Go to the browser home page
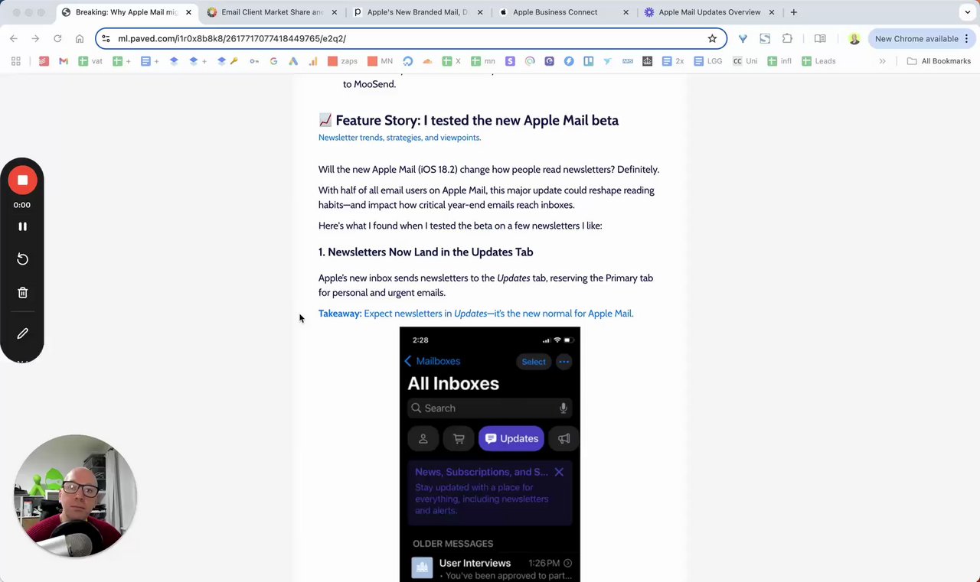 (x=80, y=38)
